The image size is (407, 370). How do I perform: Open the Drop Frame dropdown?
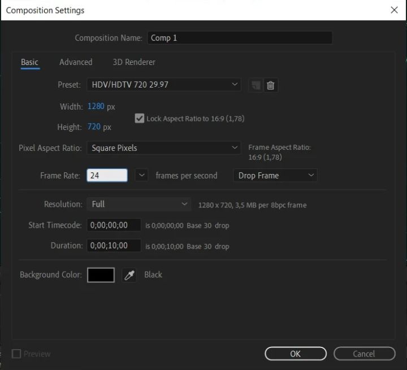click(x=275, y=176)
